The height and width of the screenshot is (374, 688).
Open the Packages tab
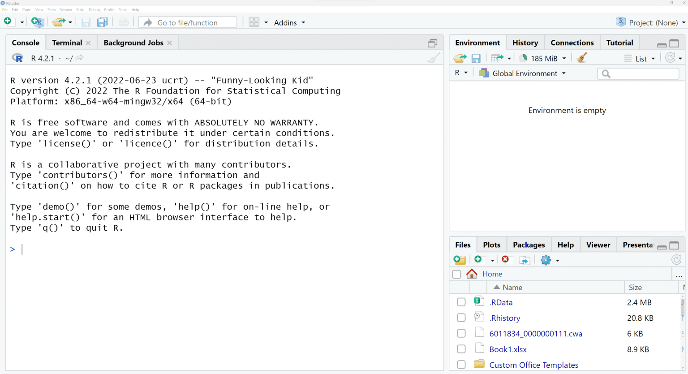(529, 245)
